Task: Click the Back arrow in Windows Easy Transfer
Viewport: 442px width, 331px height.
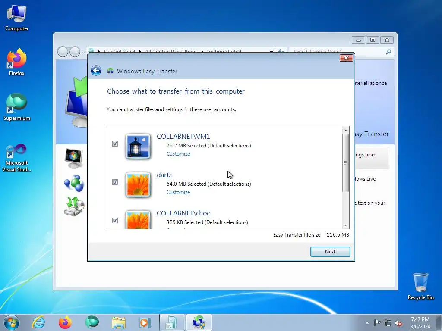Action: pos(96,71)
